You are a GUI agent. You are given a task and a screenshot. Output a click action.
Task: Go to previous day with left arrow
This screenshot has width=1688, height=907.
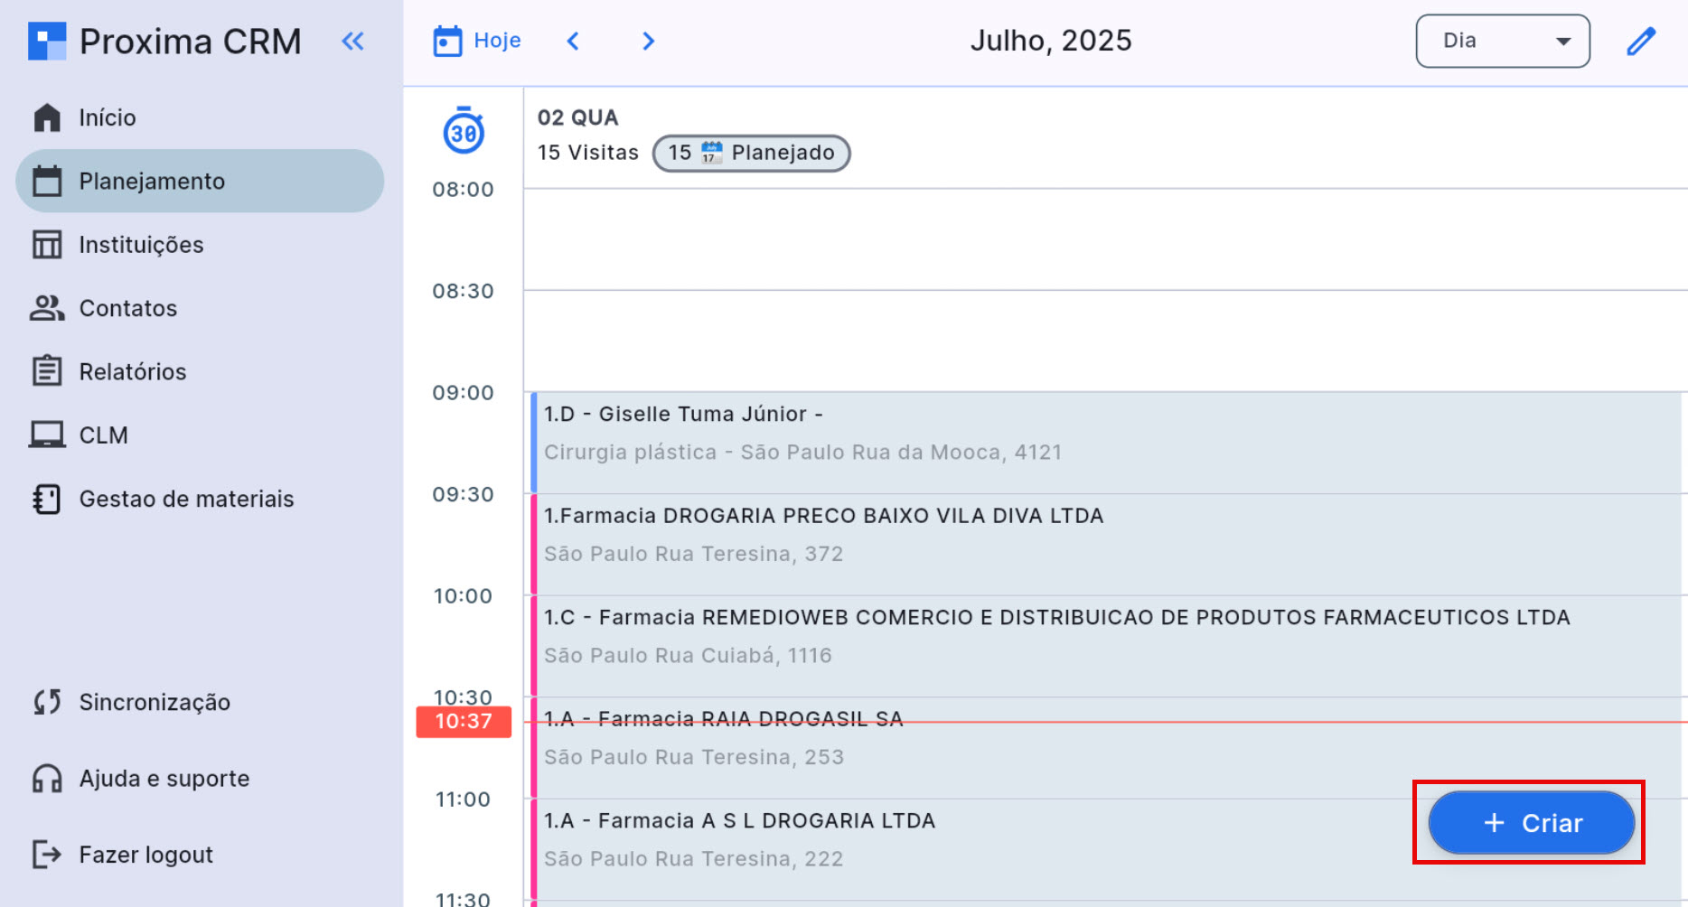click(x=573, y=42)
